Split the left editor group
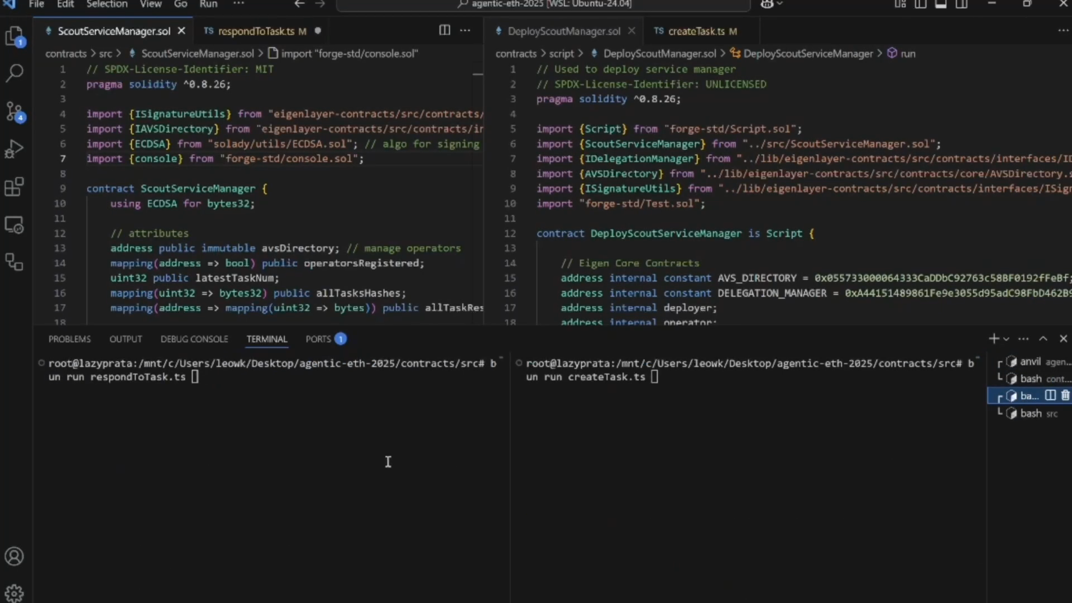 click(444, 30)
